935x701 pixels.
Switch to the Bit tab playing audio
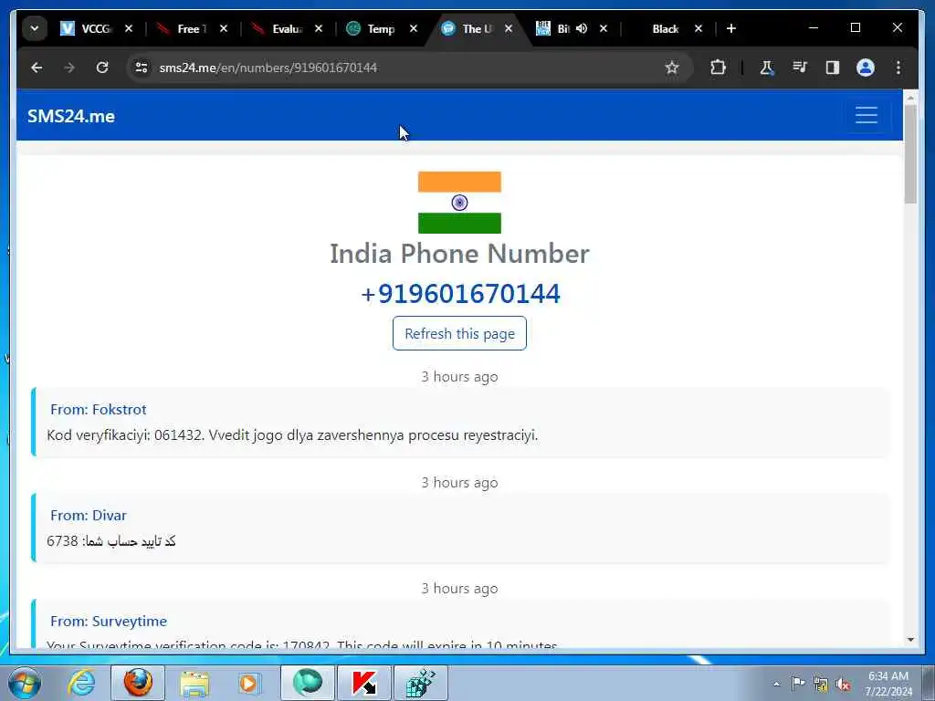[554, 28]
